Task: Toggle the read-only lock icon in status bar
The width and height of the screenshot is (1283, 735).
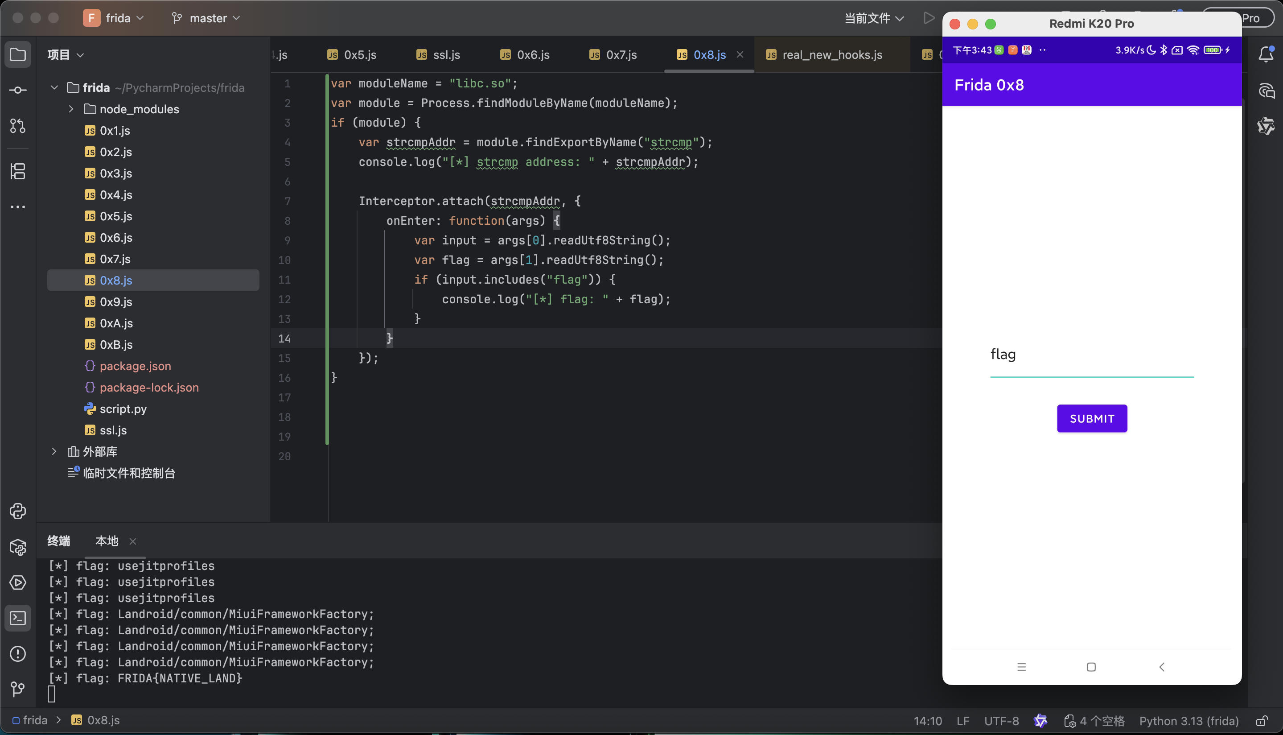Action: click(1262, 721)
